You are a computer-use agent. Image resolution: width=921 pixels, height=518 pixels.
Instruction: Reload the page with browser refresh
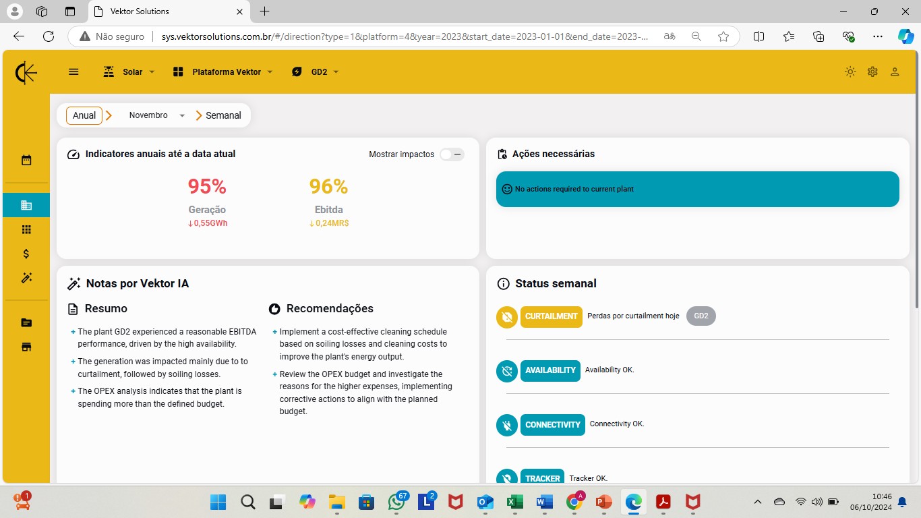(x=48, y=36)
